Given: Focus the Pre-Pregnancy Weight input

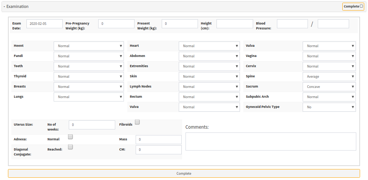Looking at the screenshot, I should pos(116,24).
